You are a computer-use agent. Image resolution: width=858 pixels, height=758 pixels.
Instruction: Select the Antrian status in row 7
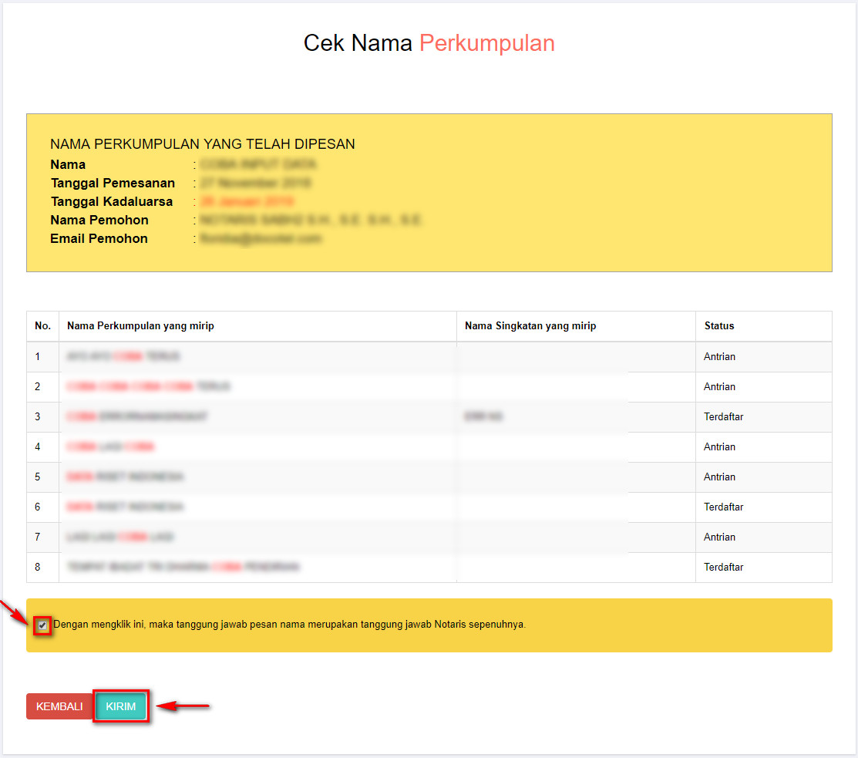719,537
